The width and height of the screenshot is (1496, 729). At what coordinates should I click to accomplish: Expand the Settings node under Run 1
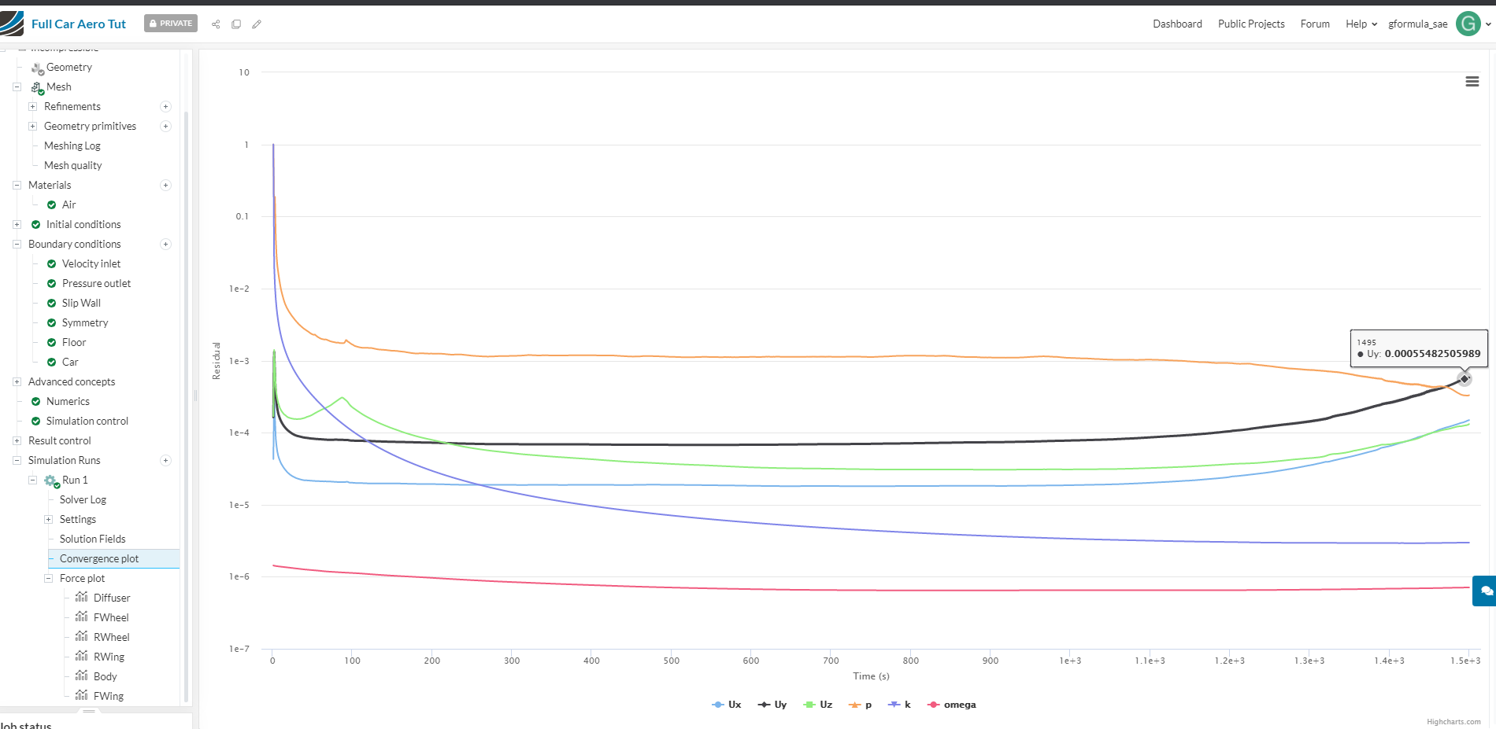pos(48,520)
